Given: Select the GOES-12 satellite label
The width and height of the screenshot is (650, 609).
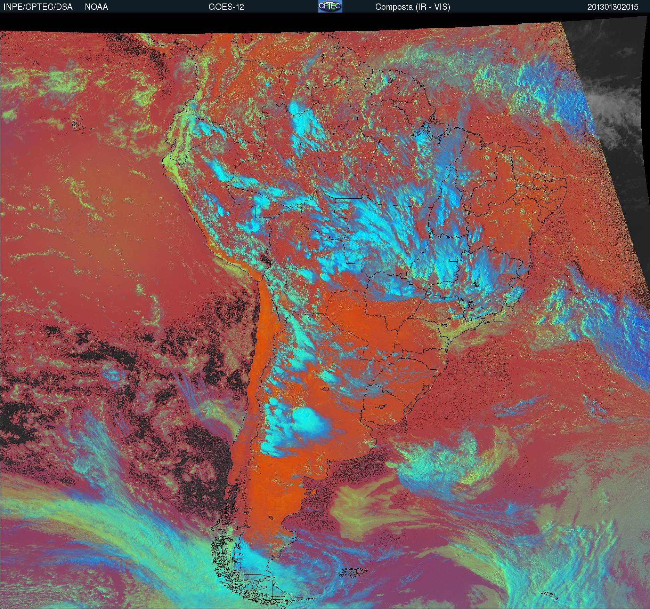Looking at the screenshot, I should (x=226, y=7).
